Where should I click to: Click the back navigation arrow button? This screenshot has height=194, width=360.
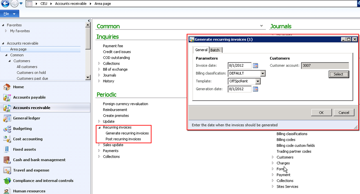tap(5, 4)
